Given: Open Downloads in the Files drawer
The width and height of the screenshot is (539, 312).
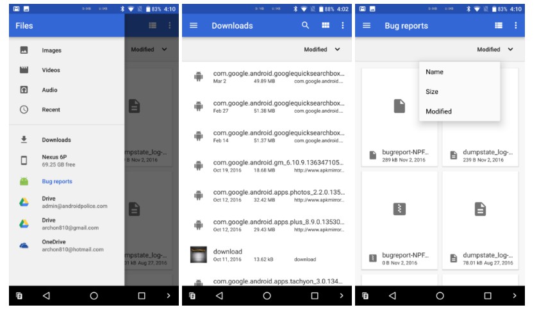Looking at the screenshot, I should point(67,140).
